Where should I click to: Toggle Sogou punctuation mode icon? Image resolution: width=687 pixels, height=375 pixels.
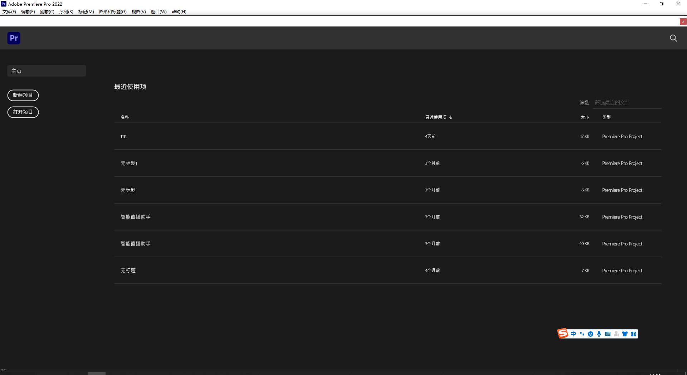(582, 334)
